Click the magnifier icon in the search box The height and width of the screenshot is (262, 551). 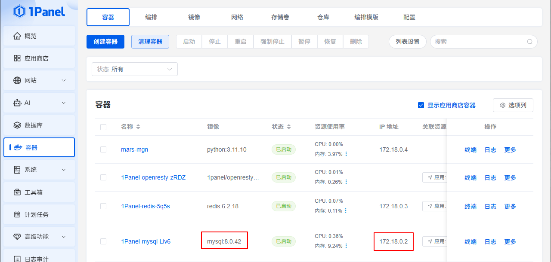pyautogui.click(x=530, y=42)
